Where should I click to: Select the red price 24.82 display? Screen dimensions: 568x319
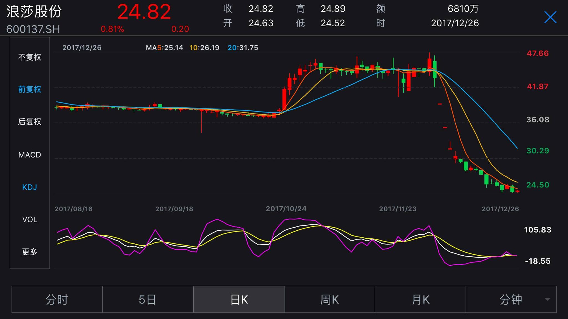click(144, 12)
